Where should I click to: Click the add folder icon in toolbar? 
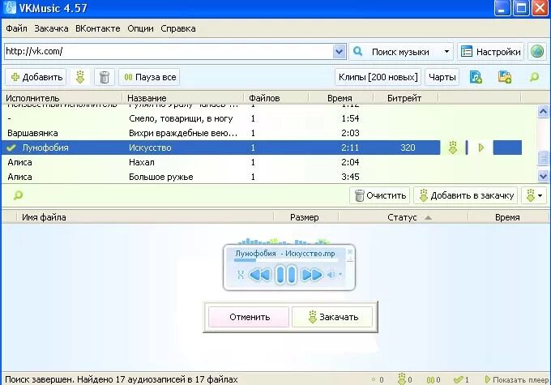[x=505, y=77]
